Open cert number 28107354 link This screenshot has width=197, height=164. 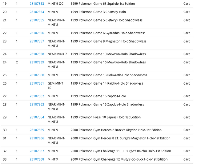37,12
